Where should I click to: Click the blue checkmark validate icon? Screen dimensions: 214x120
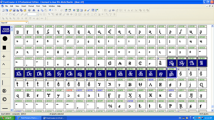click(89, 10)
